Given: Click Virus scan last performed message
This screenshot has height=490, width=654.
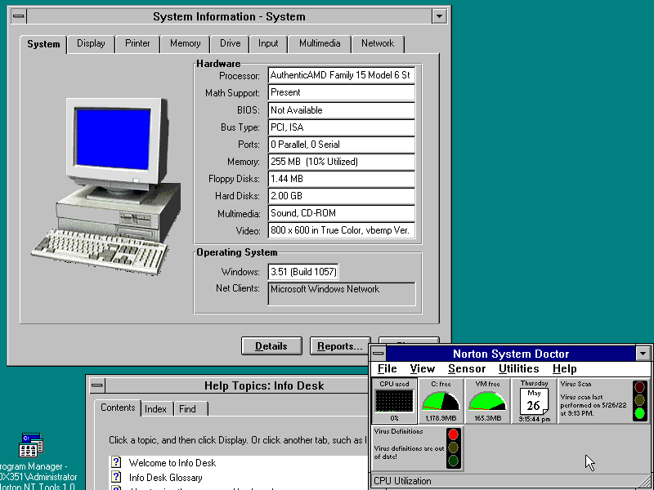Looking at the screenshot, I should pyautogui.click(x=594, y=405).
